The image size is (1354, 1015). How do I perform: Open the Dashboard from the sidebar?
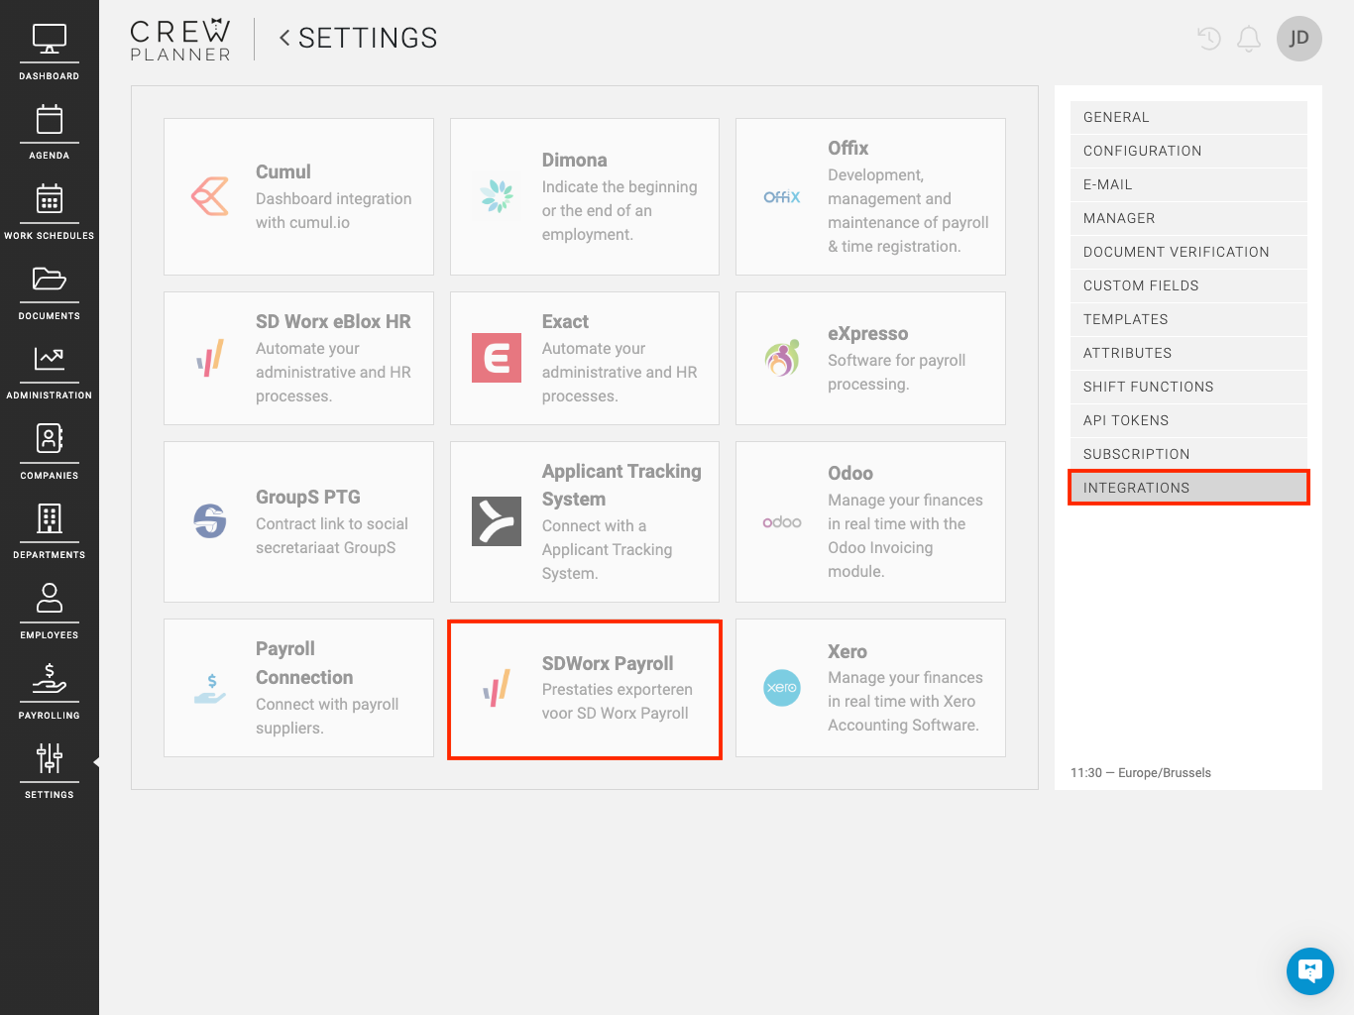(49, 52)
